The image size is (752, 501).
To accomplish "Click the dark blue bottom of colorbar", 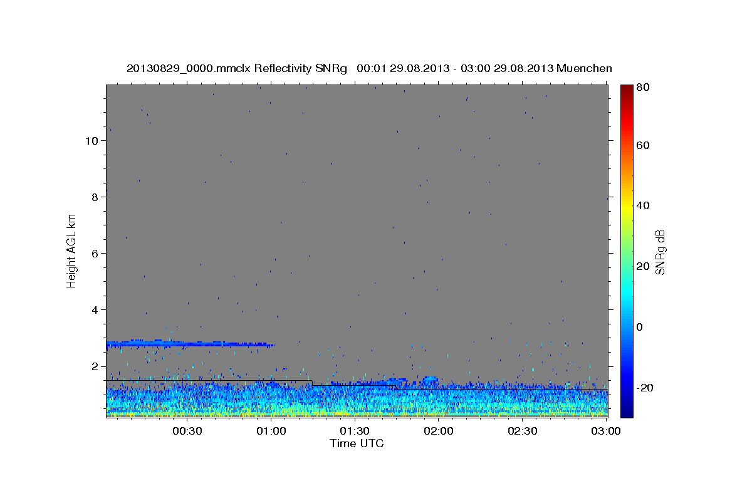I will pos(627,410).
